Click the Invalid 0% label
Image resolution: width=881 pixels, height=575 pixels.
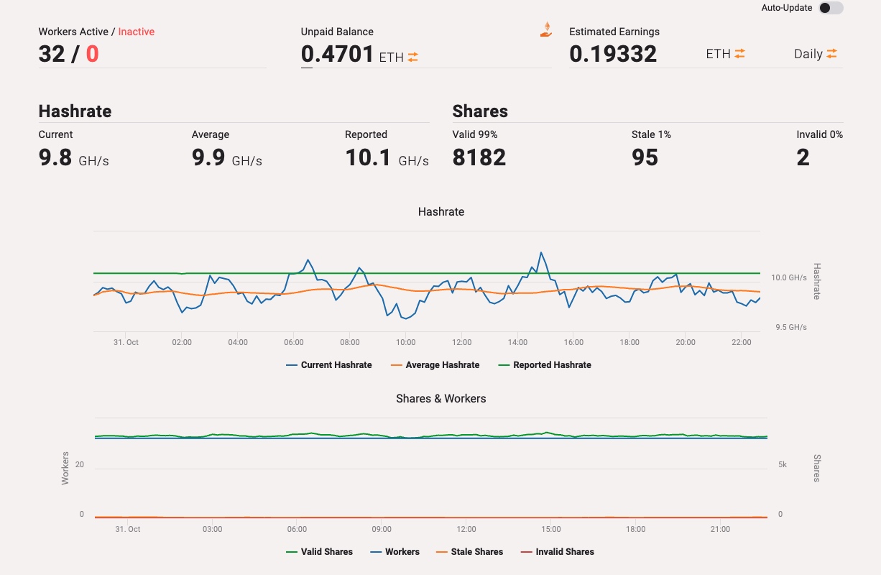coord(820,134)
